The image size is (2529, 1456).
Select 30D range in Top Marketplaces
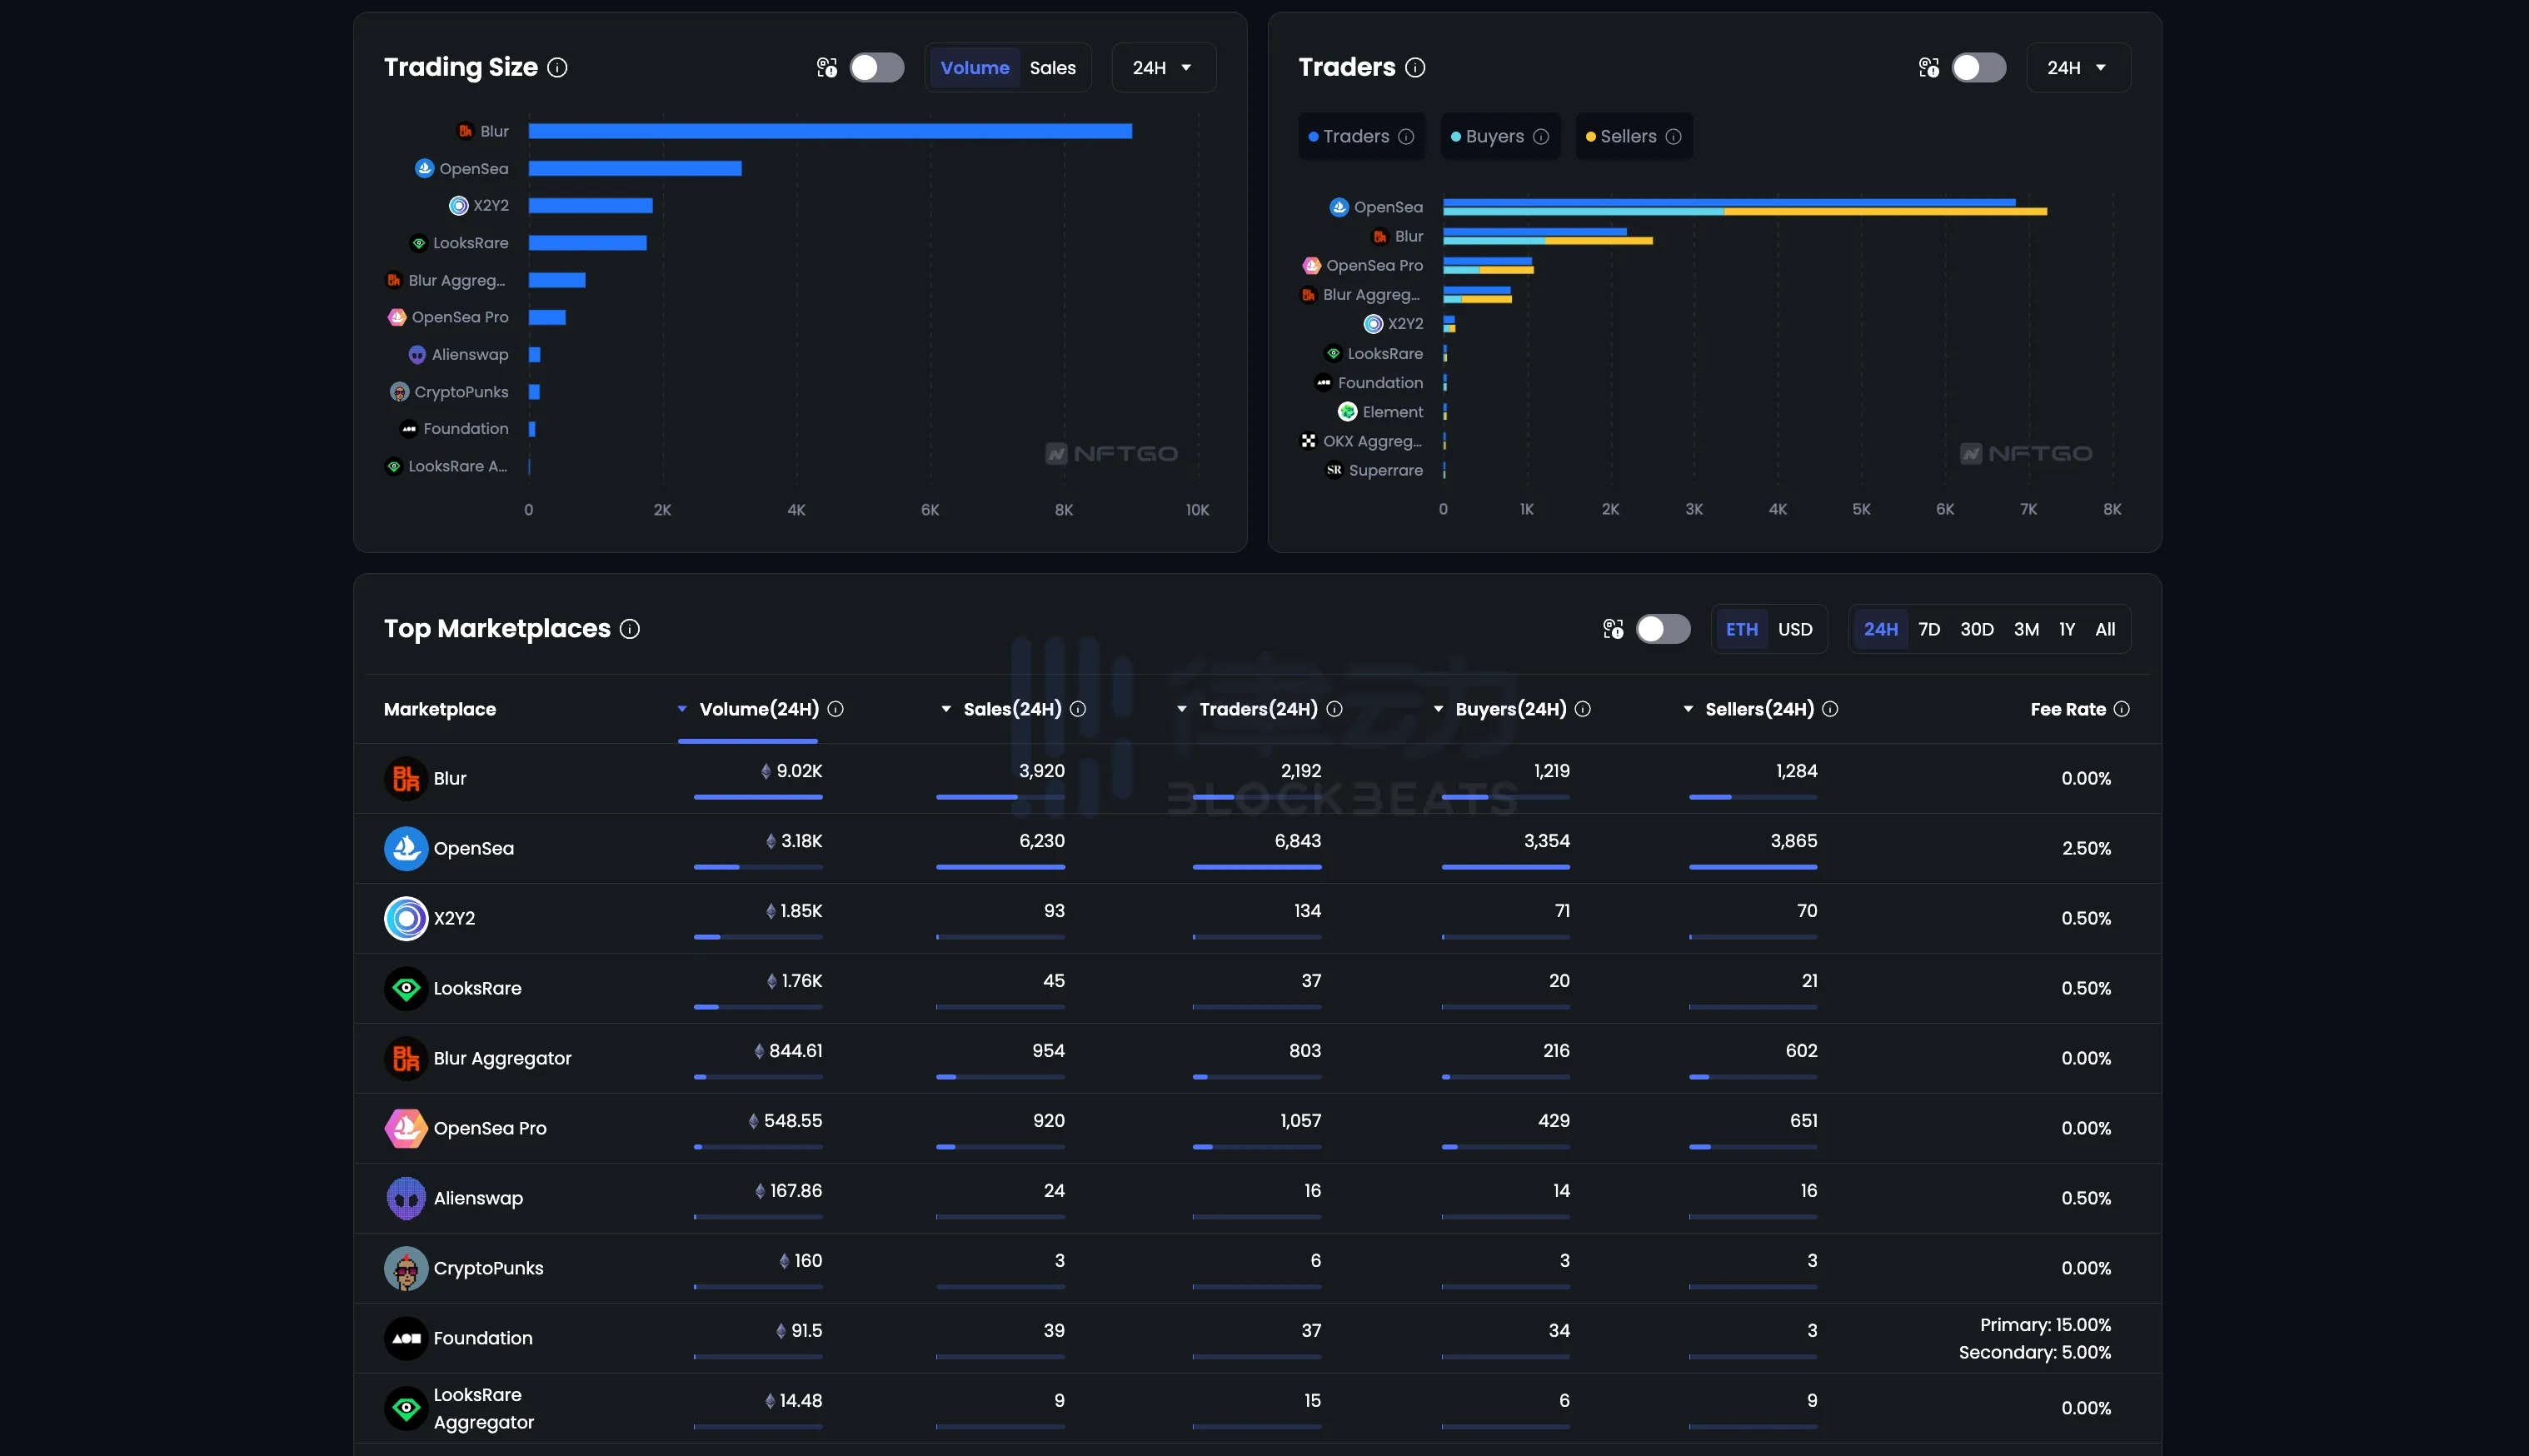[x=1977, y=629]
